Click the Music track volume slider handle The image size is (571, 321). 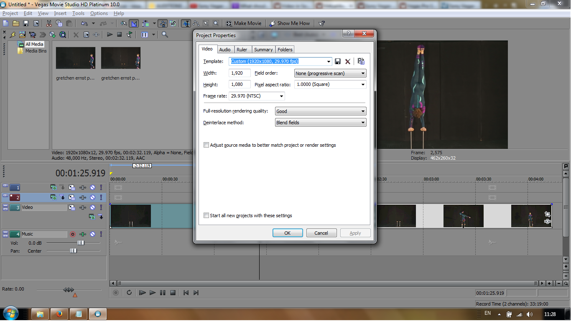click(81, 243)
